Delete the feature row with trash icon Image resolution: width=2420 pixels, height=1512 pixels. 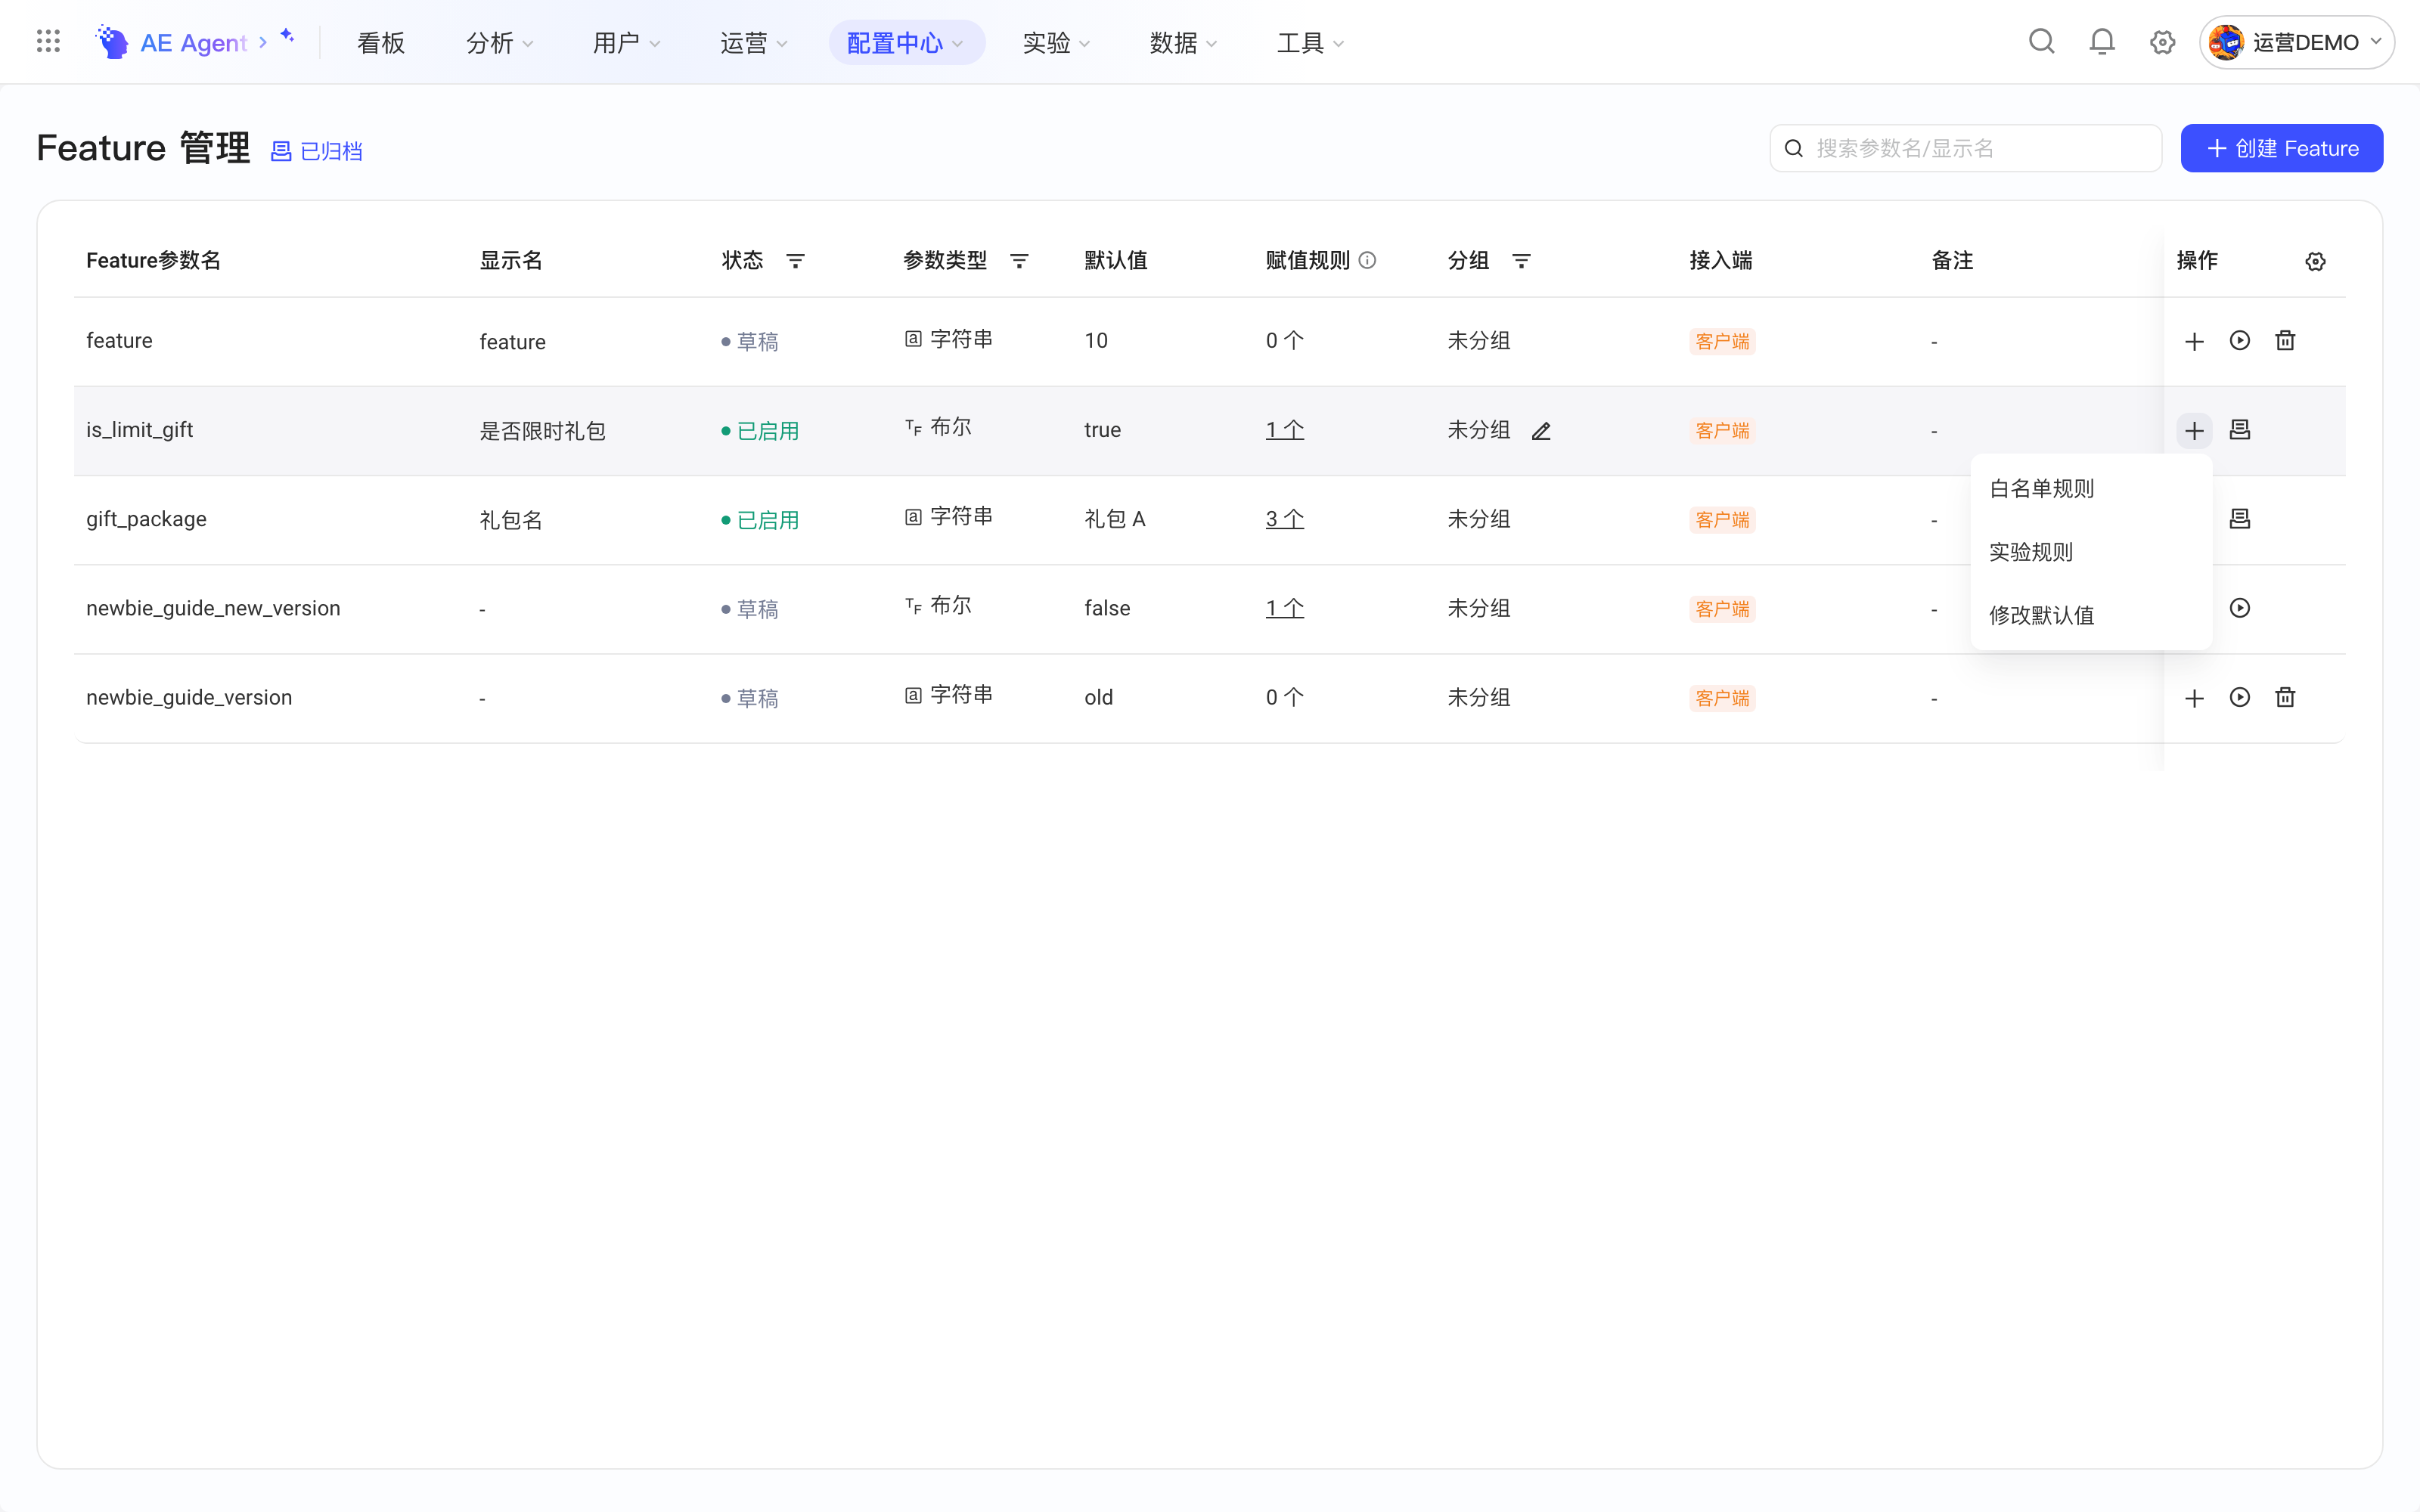(x=2285, y=340)
